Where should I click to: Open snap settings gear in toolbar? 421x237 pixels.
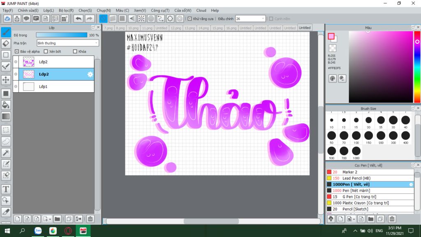(180, 19)
